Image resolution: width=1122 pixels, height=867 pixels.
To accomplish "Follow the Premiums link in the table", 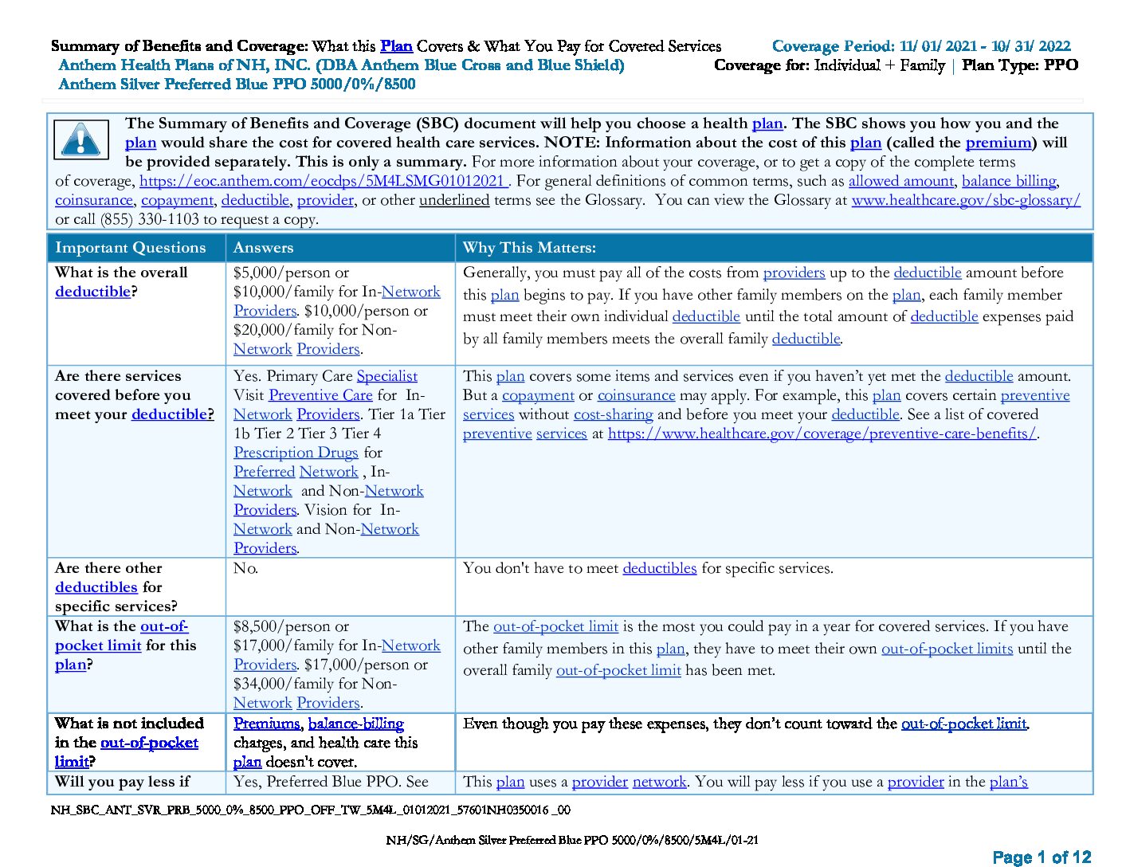I will (x=266, y=724).
